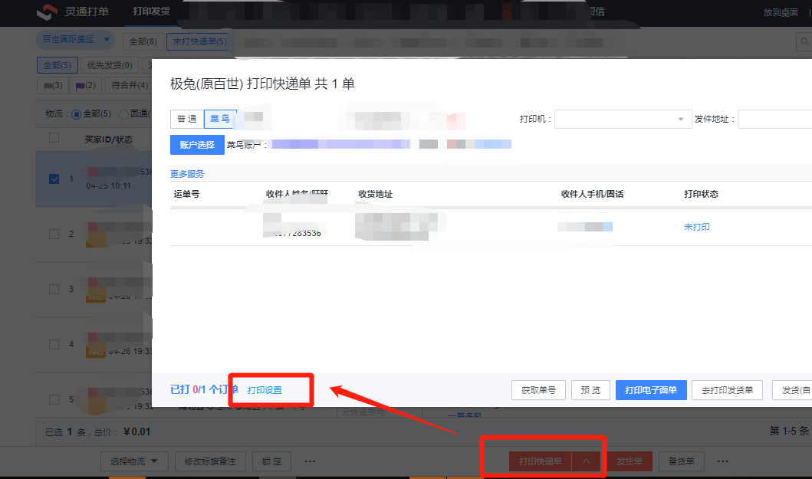Click the 收货地址 column header

pos(376,194)
